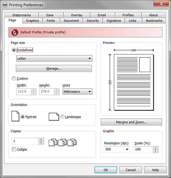Open the Resolution dpi dropdown
Screen dimensions: 171x178
[117, 149]
